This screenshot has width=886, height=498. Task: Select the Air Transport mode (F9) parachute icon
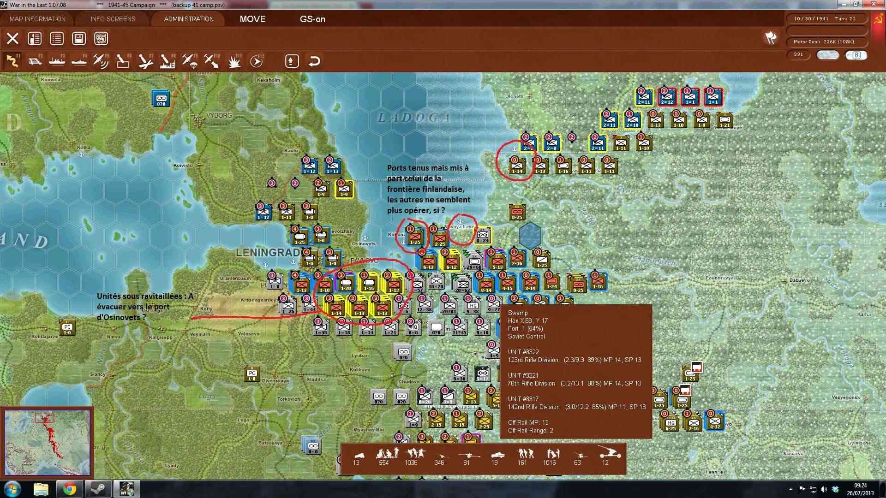tap(189, 61)
